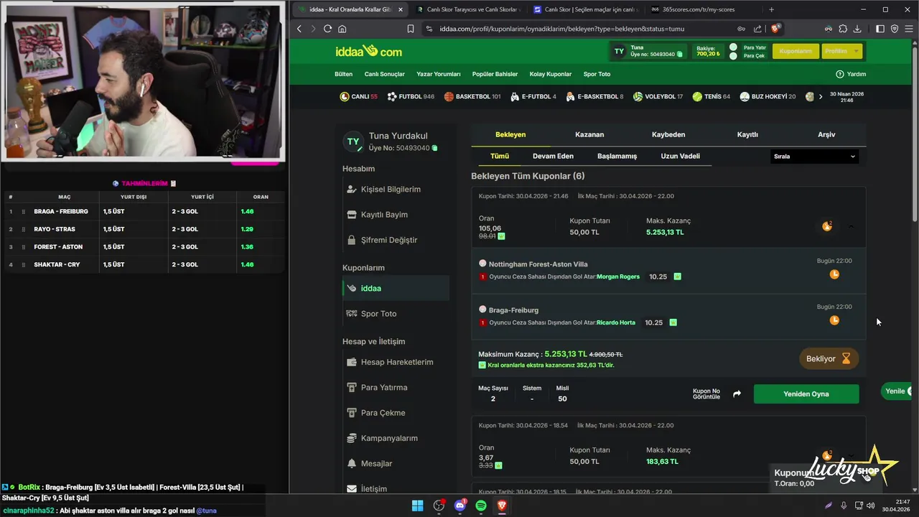Collapse the first coupon with the chevron
Image resolution: width=919 pixels, height=517 pixels.
point(852,226)
